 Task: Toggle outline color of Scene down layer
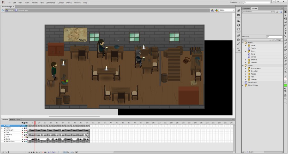26,141
